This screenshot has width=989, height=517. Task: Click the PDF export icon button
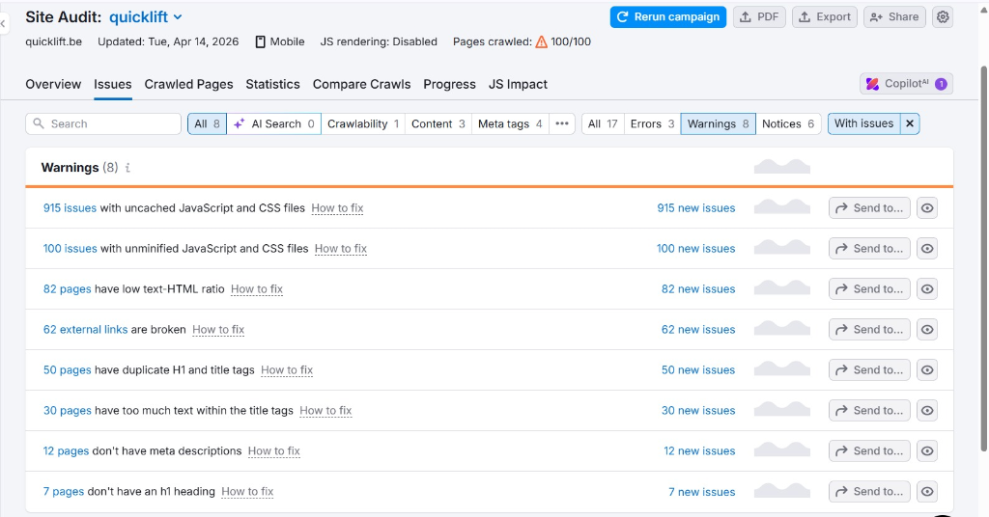click(759, 17)
